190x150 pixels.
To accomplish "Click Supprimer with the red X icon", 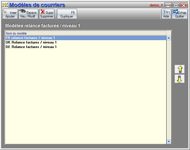I will point(47,14).
